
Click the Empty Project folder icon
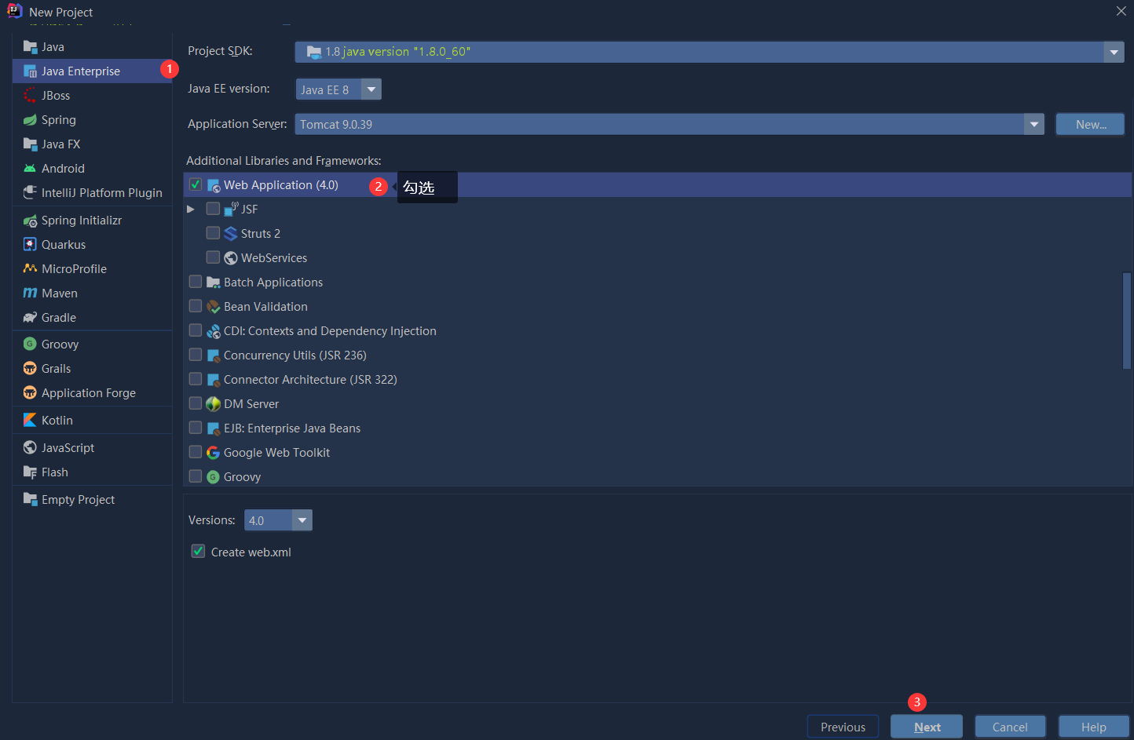coord(30,500)
